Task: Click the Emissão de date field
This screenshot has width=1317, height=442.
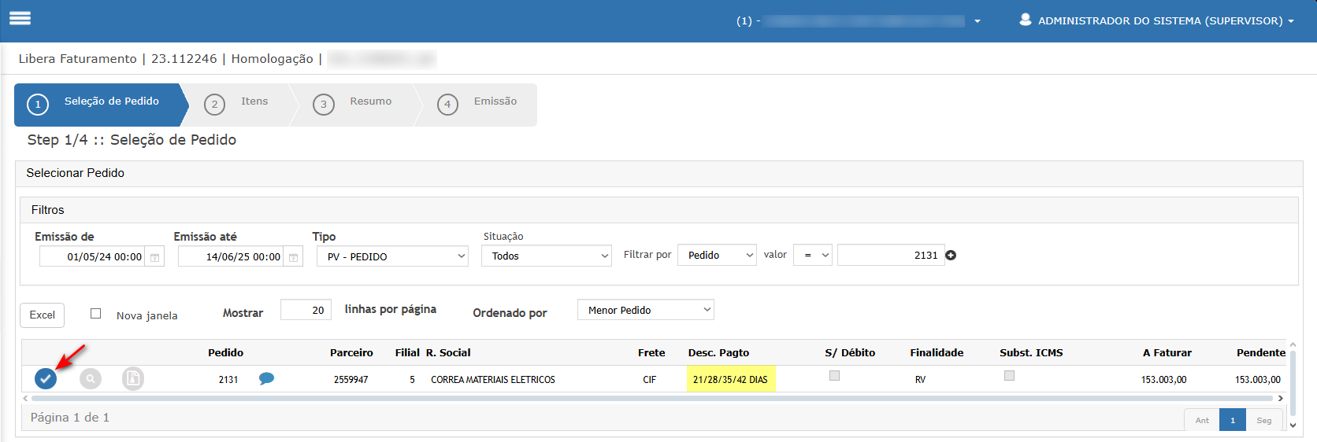Action: (92, 256)
